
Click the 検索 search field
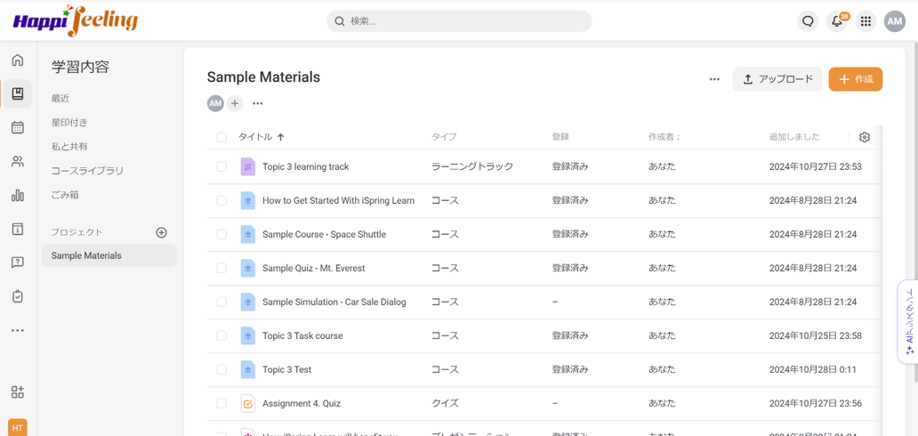(459, 21)
